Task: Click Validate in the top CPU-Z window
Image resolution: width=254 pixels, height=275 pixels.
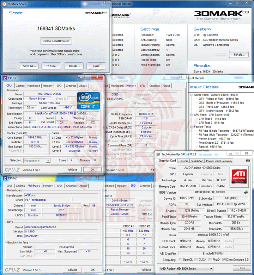Action: pos(72,170)
